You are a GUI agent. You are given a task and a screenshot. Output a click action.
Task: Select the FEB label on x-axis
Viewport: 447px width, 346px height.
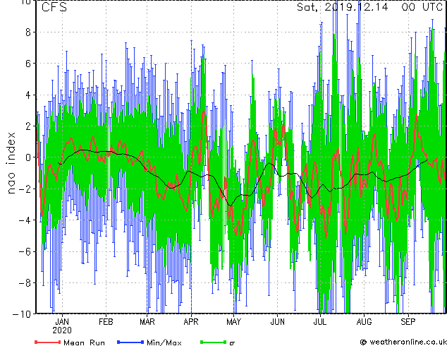(x=106, y=321)
